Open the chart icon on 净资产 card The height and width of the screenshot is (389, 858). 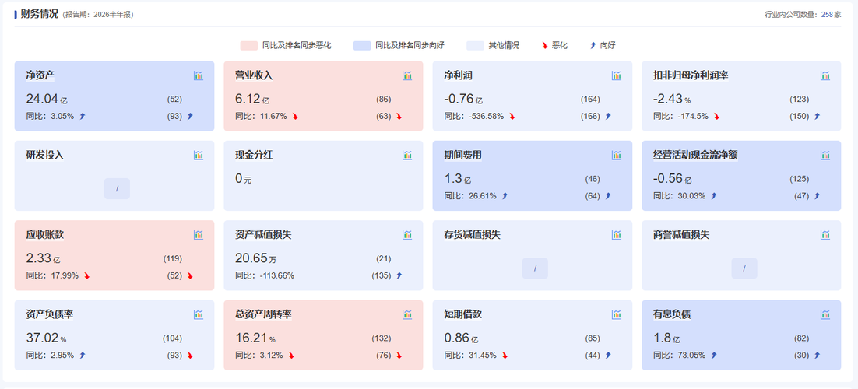click(198, 75)
